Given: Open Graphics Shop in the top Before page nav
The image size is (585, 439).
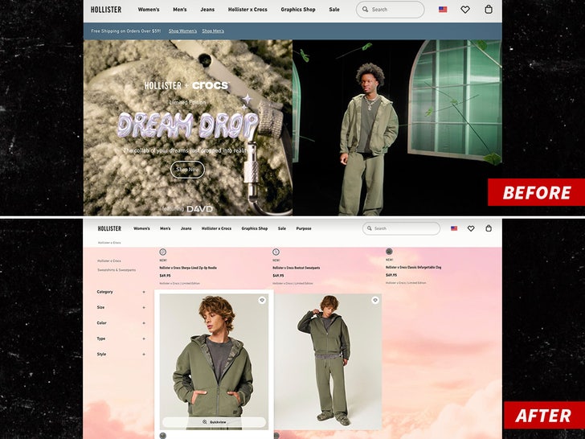Looking at the screenshot, I should click(x=297, y=10).
